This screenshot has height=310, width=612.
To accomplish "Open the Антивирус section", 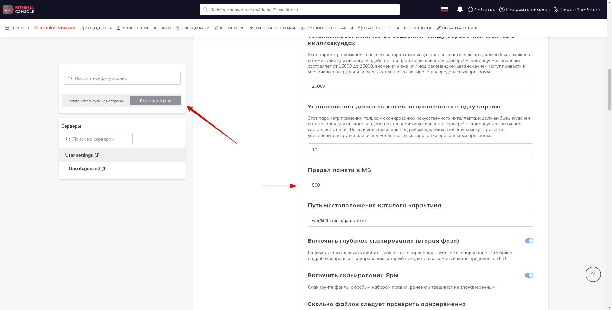I will pyautogui.click(x=229, y=28).
